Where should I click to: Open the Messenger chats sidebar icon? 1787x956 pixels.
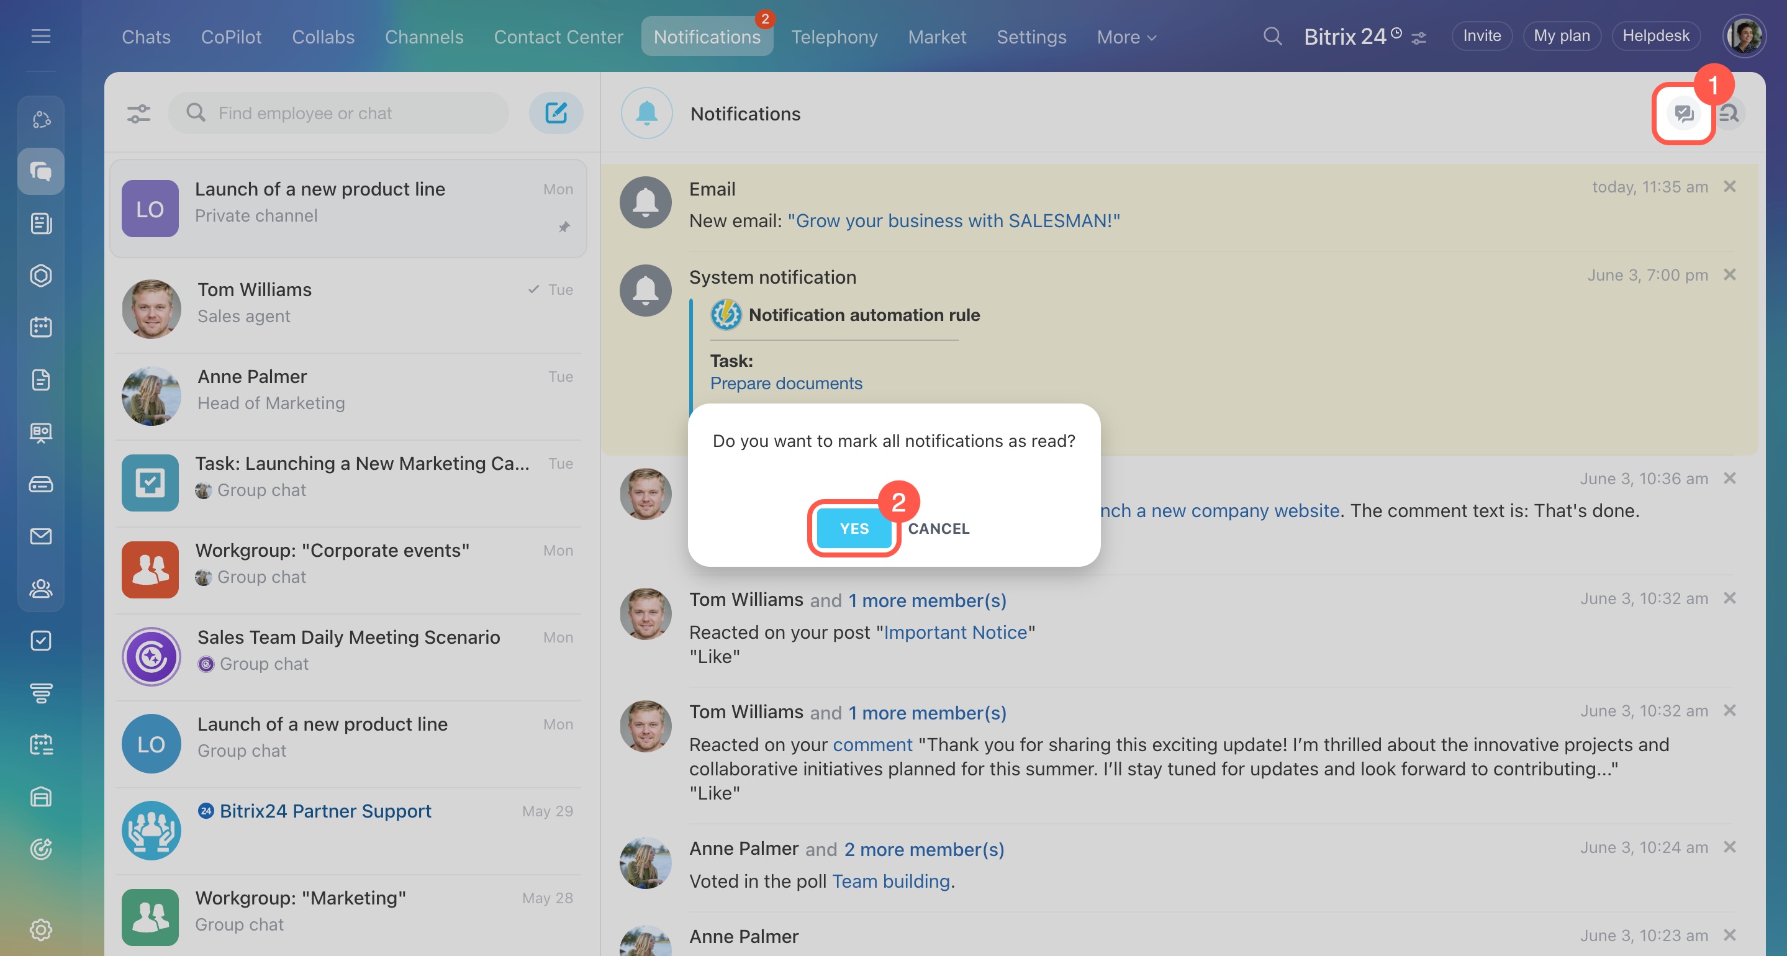tap(41, 171)
